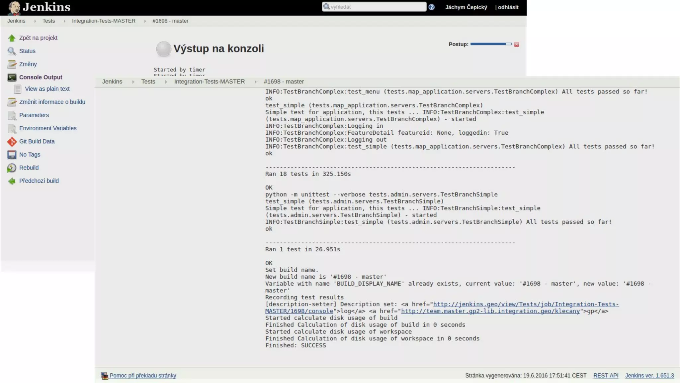Click the search help question icon
The image size is (680, 383).
[431, 7]
